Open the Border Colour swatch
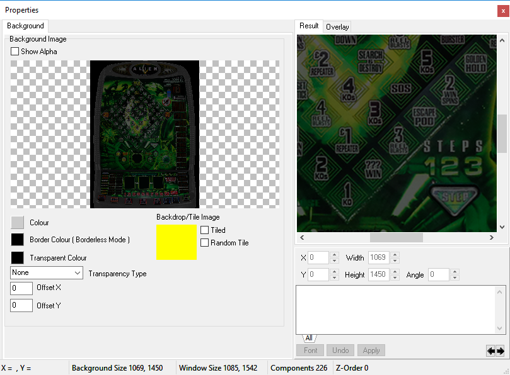Image resolution: width=510 pixels, height=375 pixels. pyautogui.click(x=17, y=240)
